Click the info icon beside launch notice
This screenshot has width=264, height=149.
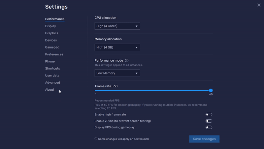click(x=96, y=139)
